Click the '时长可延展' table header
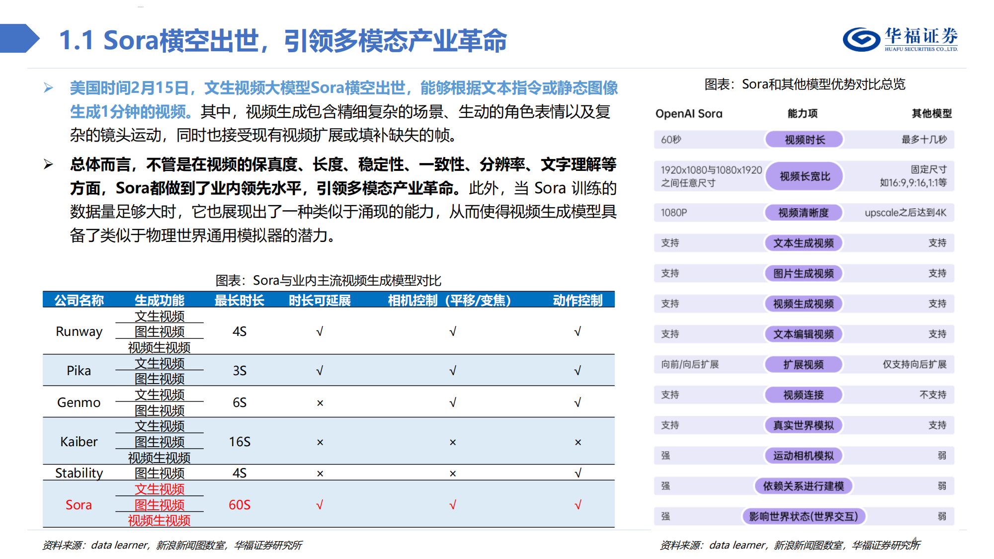Image resolution: width=994 pixels, height=559 pixels. [320, 300]
